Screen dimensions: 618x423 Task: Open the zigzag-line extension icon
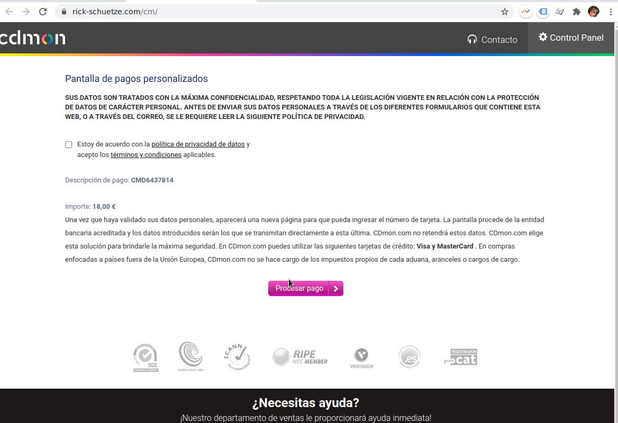[x=526, y=12]
